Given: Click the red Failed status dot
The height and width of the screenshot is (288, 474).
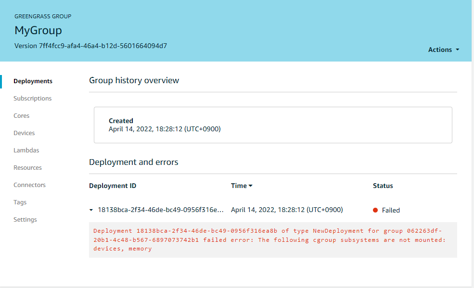Looking at the screenshot, I should pos(375,210).
